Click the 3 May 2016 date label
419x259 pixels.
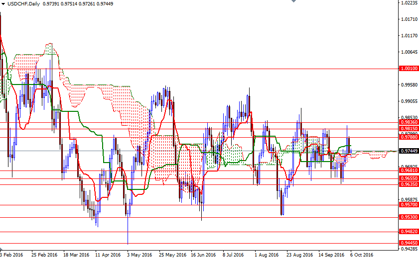[140, 255]
